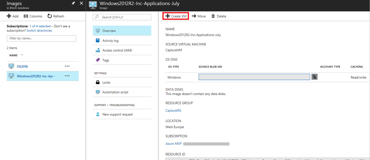Click the Overview monitor icon

98,31
